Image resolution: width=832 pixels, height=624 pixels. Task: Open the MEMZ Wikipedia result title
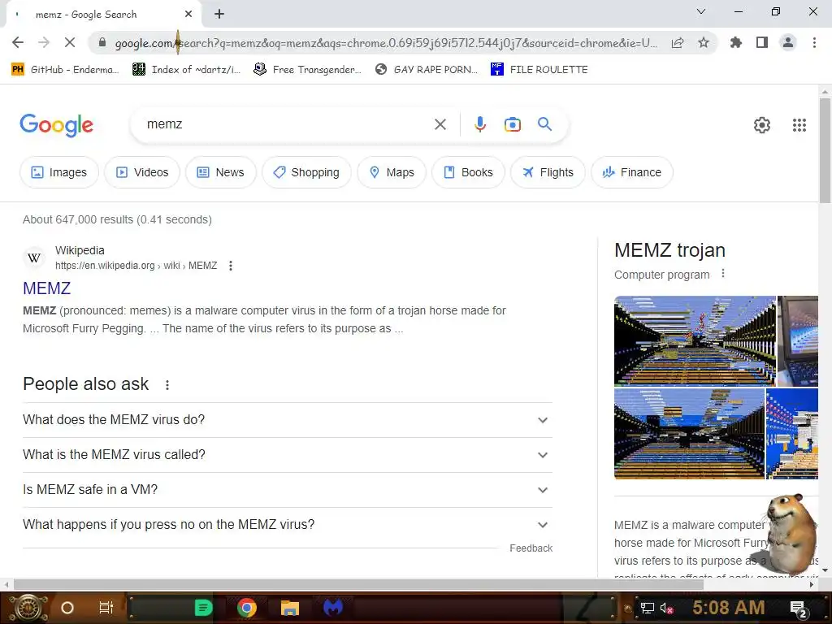46,288
